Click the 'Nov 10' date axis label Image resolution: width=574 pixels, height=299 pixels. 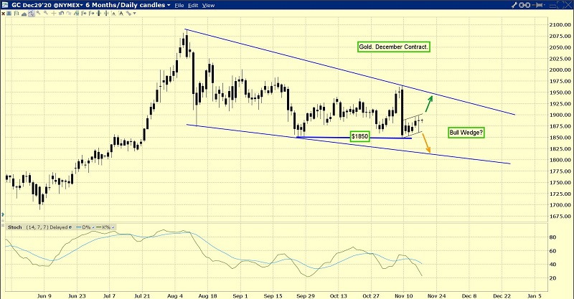[404, 295]
